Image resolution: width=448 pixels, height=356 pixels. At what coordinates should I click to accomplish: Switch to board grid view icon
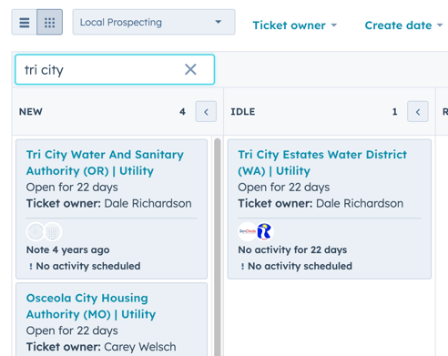coord(50,22)
